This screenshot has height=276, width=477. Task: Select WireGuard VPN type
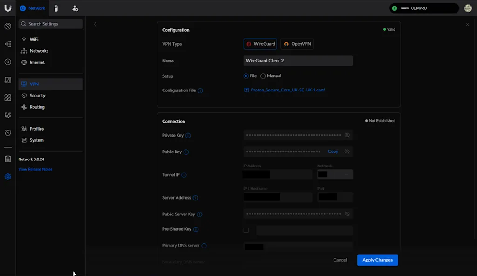coord(260,44)
